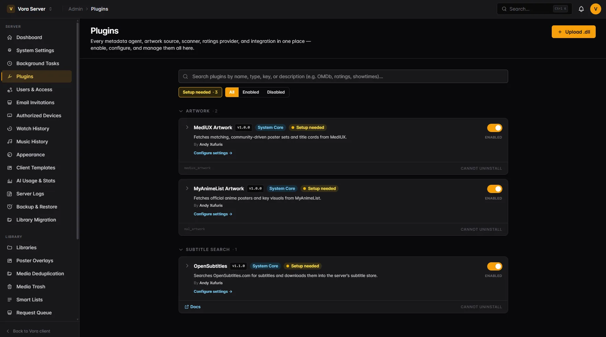
Task: Go back to Vora client
Action: tap(28, 331)
